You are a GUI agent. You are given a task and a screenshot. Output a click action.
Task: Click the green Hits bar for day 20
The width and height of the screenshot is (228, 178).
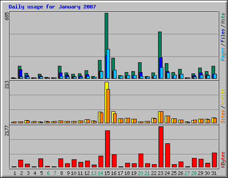[140, 67]
